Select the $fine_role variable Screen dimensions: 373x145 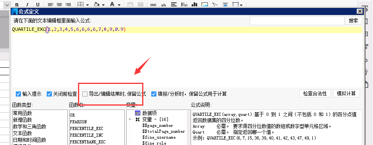[154, 143]
